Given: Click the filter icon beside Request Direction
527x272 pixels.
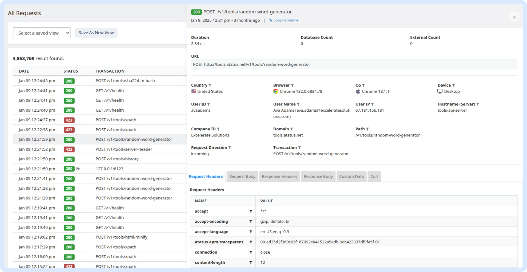Looking at the screenshot, I should click(x=230, y=148).
